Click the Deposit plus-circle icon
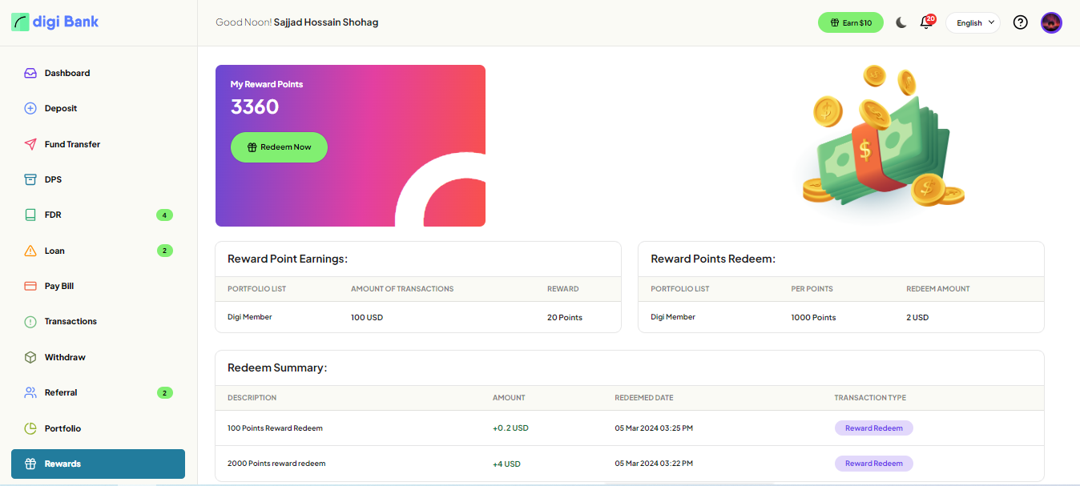 click(30, 108)
